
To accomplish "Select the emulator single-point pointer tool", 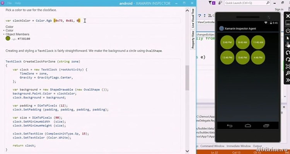I will (288, 38).
